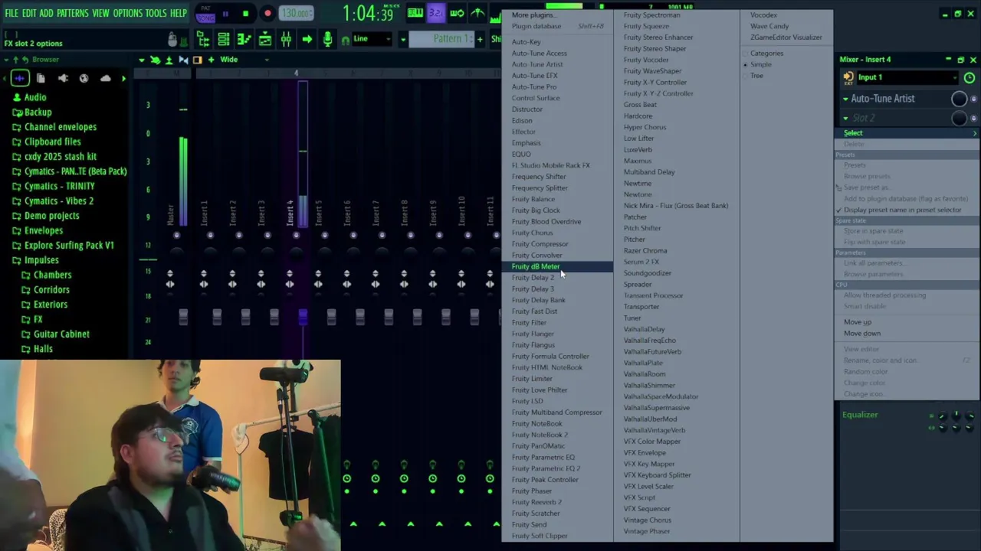981x551 pixels.
Task: Switch to PAT mode
Action: [205, 8]
